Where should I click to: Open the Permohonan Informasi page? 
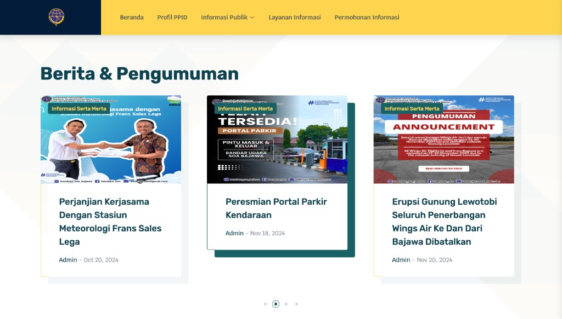coord(367,17)
